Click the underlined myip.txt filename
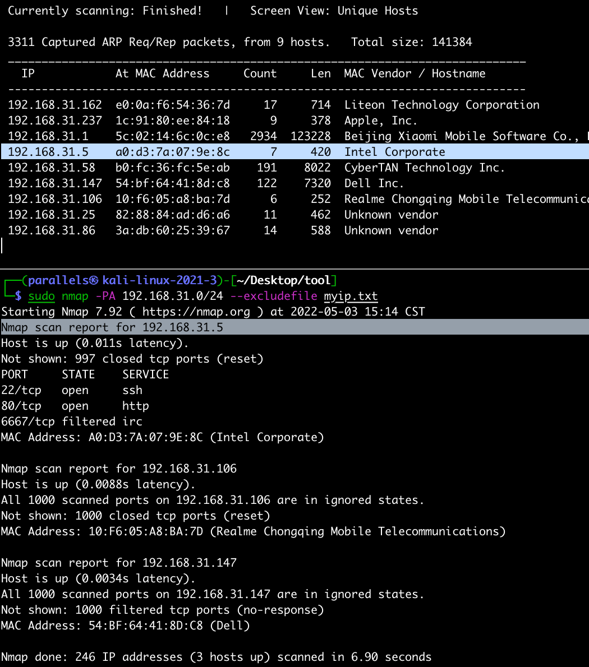This screenshot has width=589, height=667. [x=351, y=296]
